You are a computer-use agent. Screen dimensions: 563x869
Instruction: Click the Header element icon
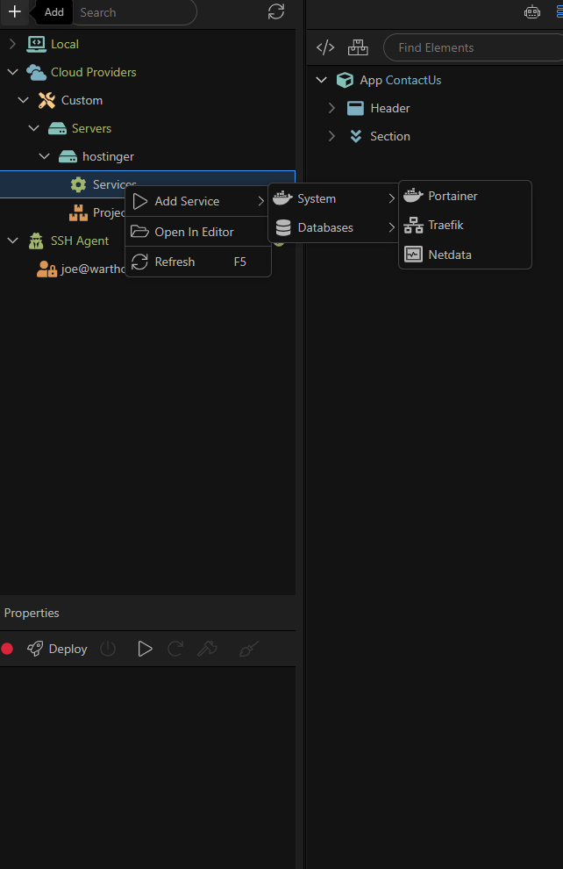pyautogui.click(x=355, y=108)
